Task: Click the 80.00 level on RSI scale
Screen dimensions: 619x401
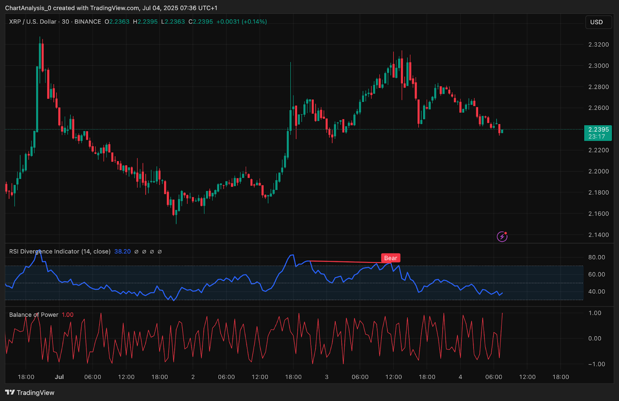Action: (596, 257)
